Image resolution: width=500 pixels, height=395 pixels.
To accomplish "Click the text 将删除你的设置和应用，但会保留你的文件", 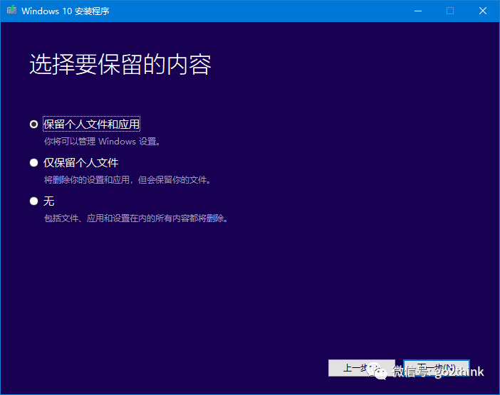I will tap(127, 180).
